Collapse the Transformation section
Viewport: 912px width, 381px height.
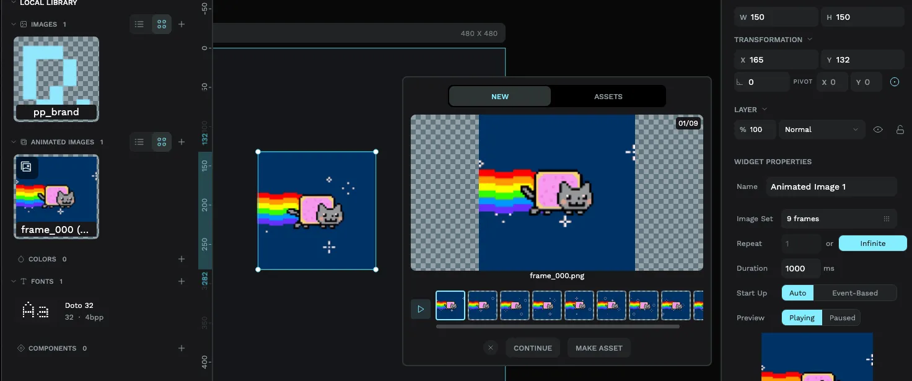pyautogui.click(x=809, y=40)
